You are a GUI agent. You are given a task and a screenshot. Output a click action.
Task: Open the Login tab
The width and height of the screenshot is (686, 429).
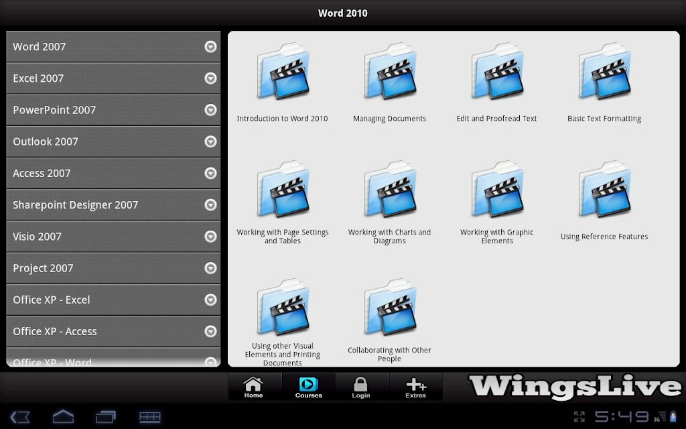(361, 387)
